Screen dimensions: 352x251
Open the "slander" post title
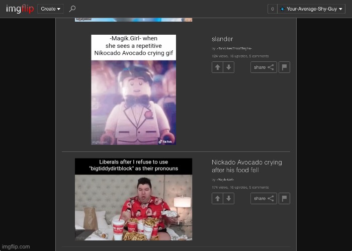[222, 39]
